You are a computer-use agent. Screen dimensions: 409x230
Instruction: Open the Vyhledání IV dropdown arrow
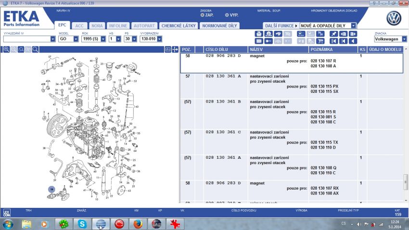(x=53, y=39)
